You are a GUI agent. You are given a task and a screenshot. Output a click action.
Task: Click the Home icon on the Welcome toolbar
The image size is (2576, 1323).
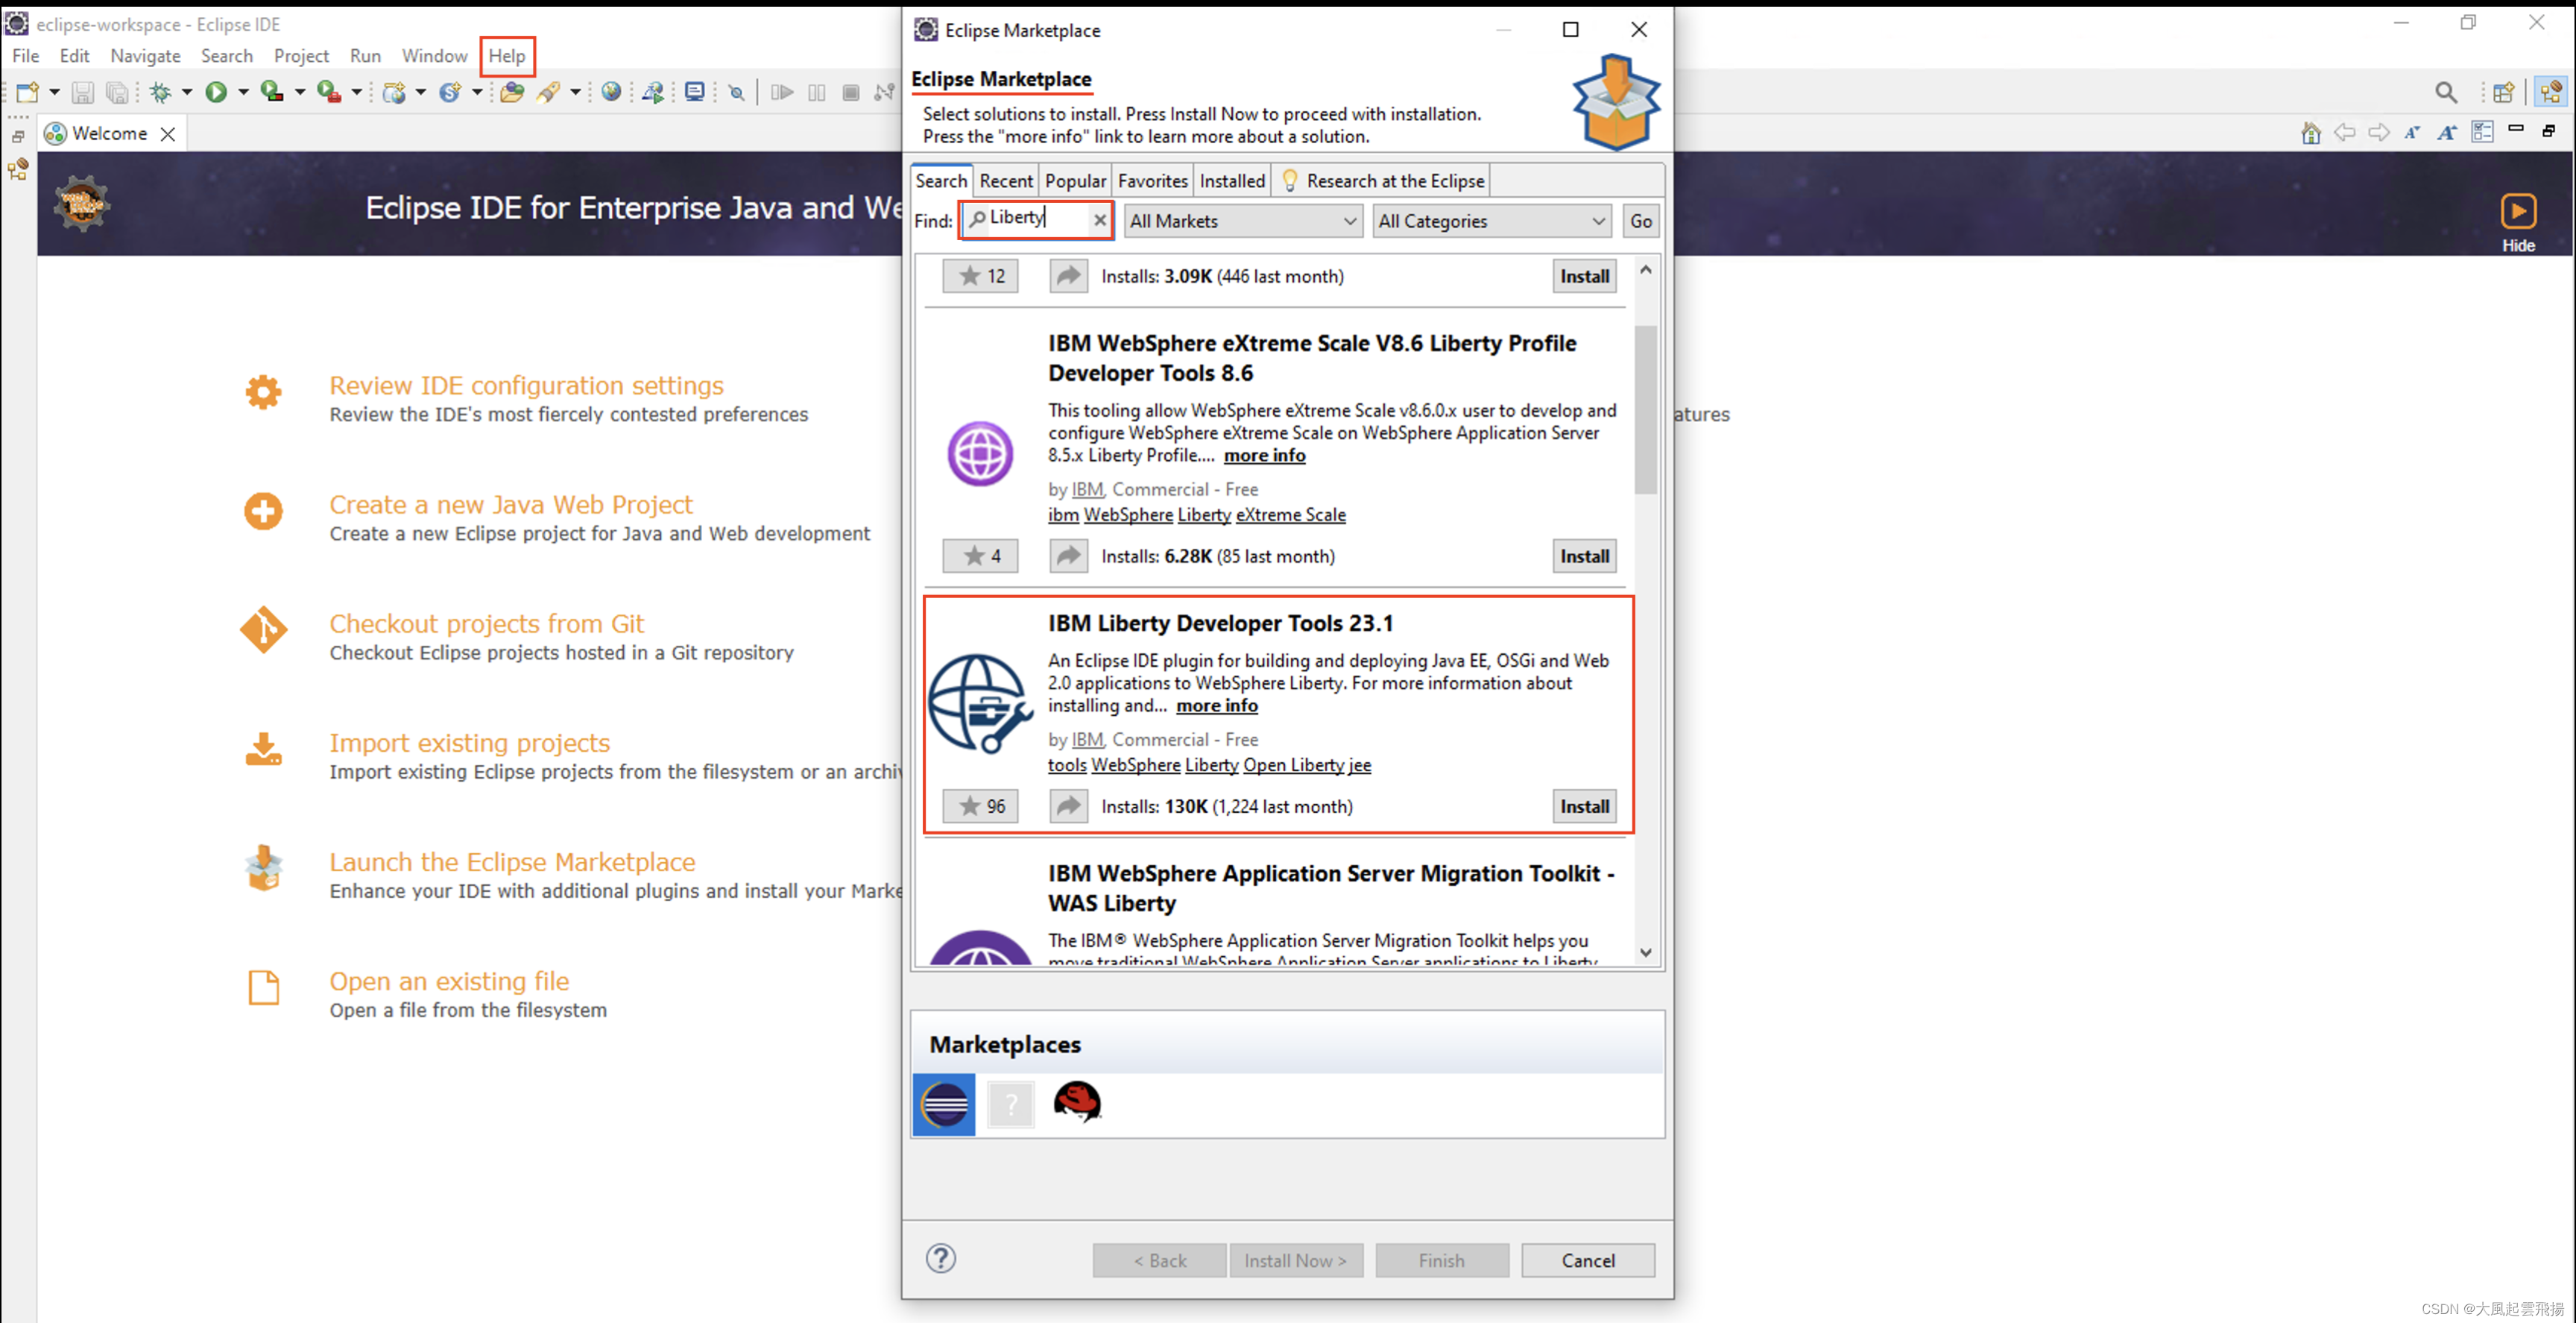pos(2310,132)
